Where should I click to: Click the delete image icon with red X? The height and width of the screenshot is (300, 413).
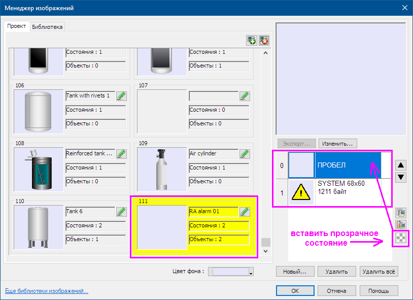click(264, 40)
